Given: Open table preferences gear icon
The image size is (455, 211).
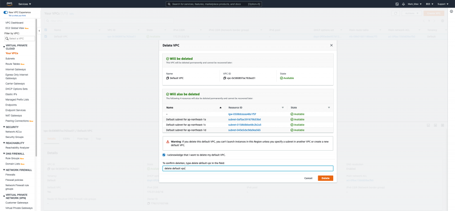Looking at the screenshot, I should click(442, 21).
